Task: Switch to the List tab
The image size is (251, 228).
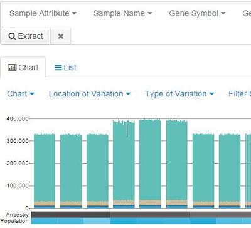Action: pos(65,68)
